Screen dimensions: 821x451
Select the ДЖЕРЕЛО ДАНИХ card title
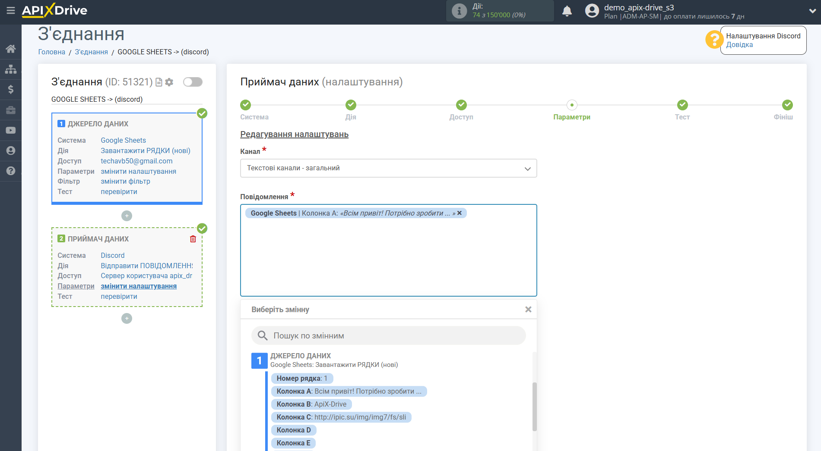coord(98,124)
